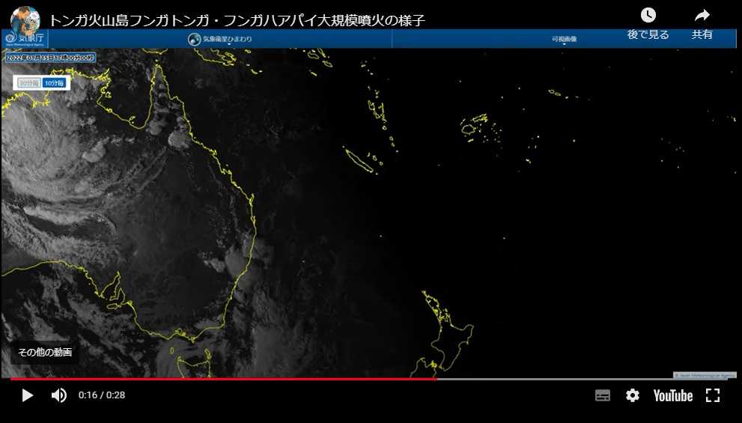742x423 pixels.
Task: Mute the video with the speaker icon
Action: pos(58,395)
